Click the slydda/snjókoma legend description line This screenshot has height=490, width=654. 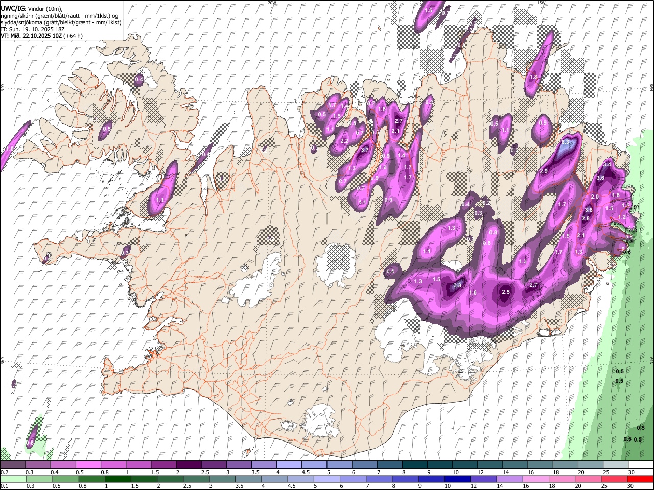[61, 22]
